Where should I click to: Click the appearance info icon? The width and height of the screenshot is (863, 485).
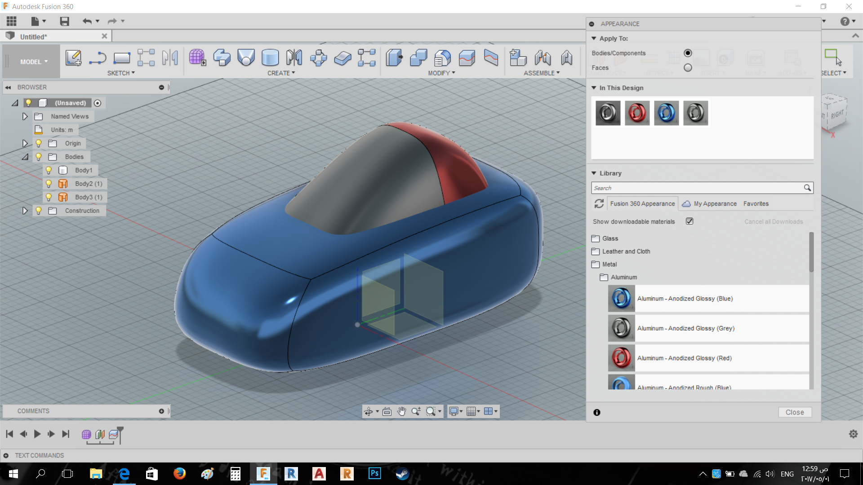[597, 412]
